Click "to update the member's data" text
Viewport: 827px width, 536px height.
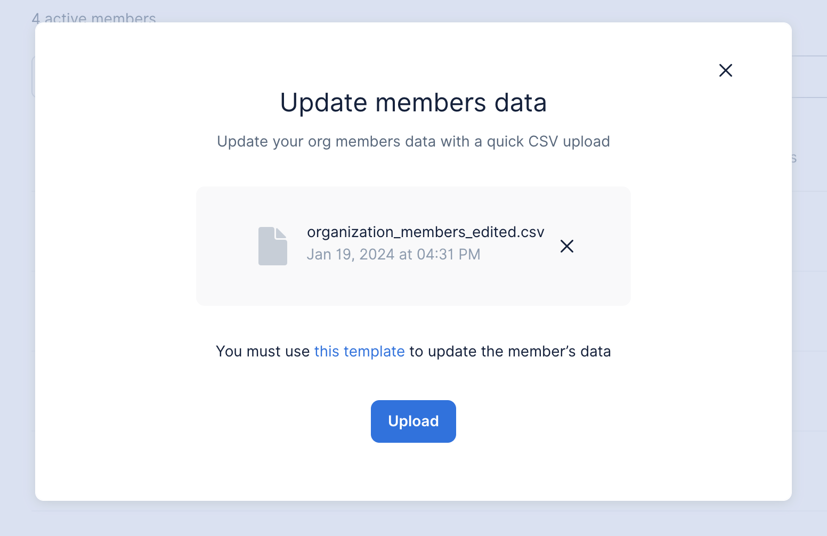[510, 352]
